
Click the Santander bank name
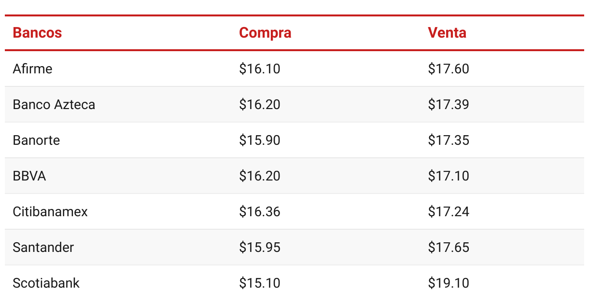(x=43, y=247)
